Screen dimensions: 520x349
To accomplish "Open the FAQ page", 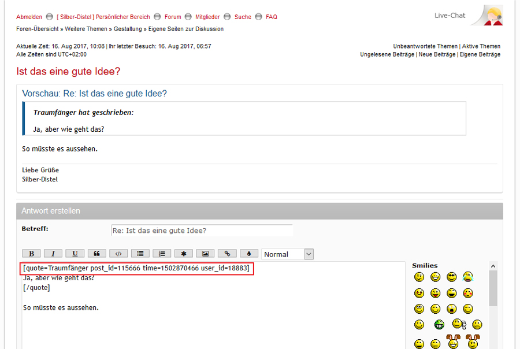I will click(x=272, y=17).
